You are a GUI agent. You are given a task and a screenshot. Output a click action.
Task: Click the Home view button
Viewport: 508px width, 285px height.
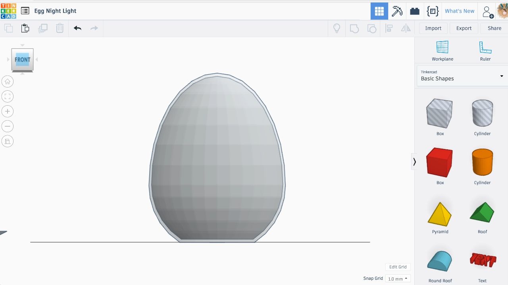tap(8, 82)
